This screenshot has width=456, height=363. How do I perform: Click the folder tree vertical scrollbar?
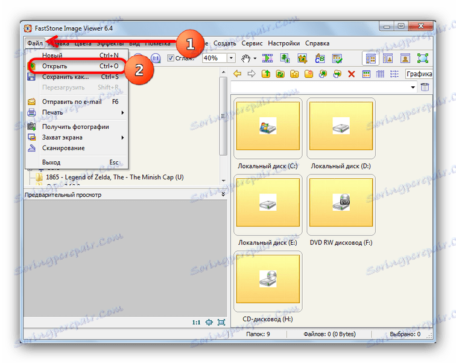[223, 116]
